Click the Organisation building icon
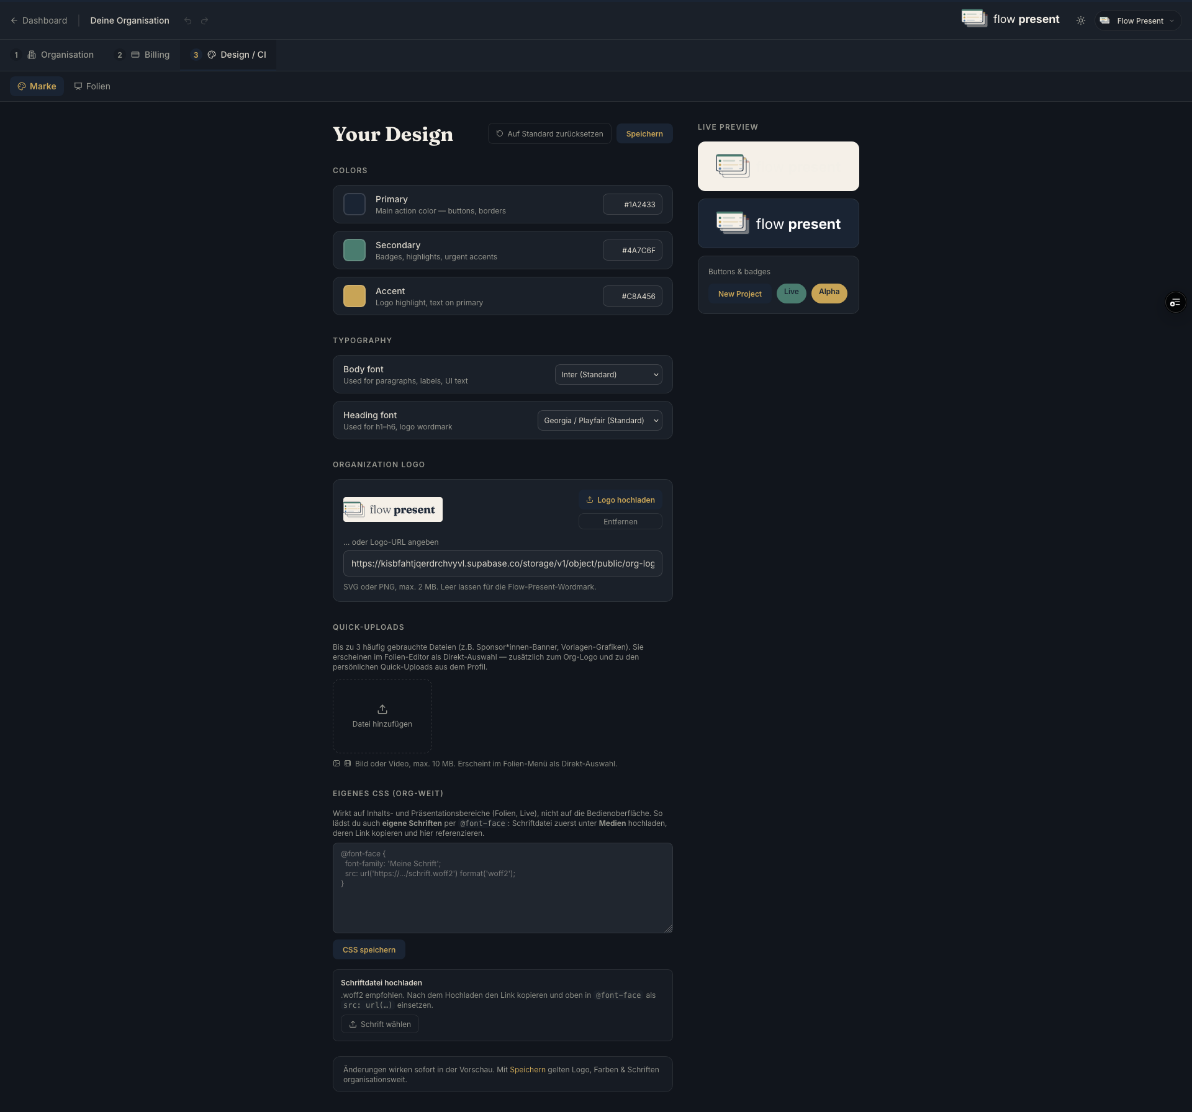The width and height of the screenshot is (1192, 1112). coord(32,55)
